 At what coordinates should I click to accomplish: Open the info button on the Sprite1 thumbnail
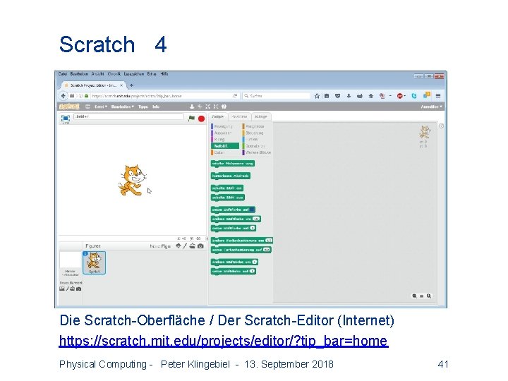pos(85,254)
